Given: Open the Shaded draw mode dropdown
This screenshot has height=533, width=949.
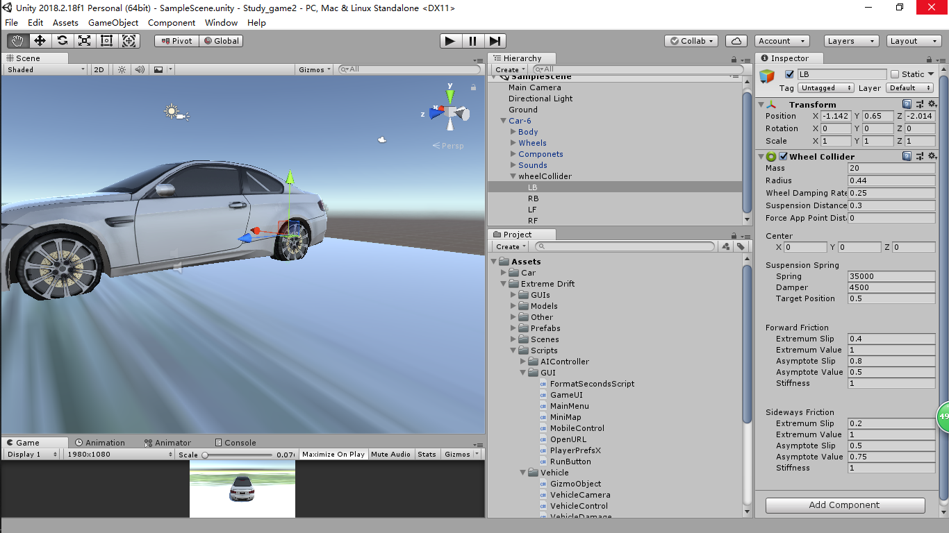Looking at the screenshot, I should pyautogui.click(x=44, y=69).
